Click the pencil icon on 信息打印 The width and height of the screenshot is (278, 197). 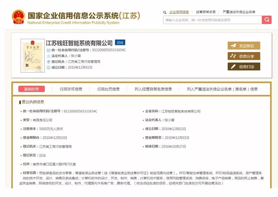[x=233, y=67]
